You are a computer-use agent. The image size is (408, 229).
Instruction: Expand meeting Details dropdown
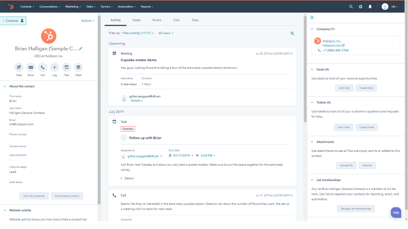[x=137, y=101]
